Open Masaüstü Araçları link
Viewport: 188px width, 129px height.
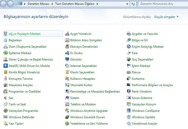21,85
